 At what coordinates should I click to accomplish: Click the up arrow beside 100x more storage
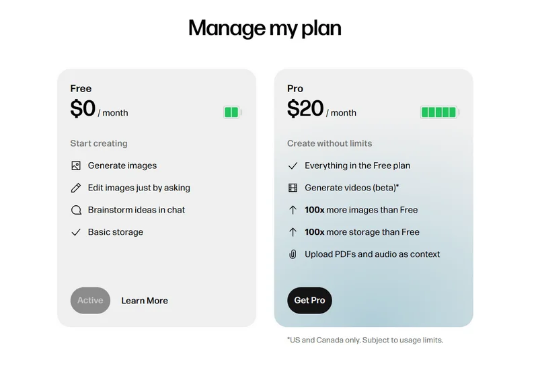293,232
